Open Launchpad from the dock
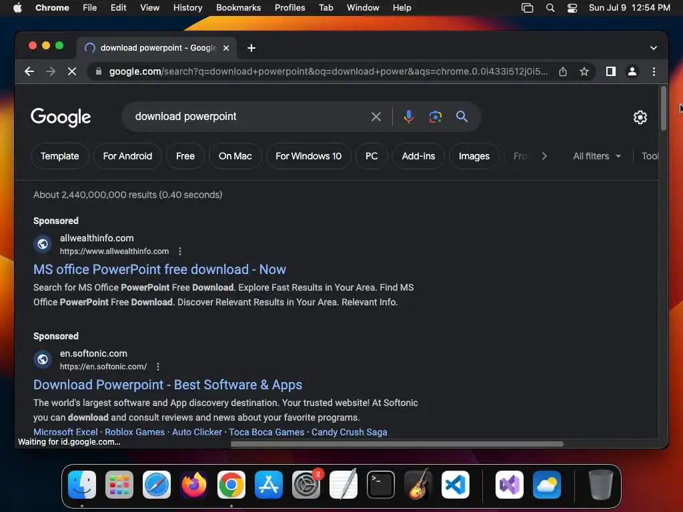The width and height of the screenshot is (683, 512). point(119,485)
